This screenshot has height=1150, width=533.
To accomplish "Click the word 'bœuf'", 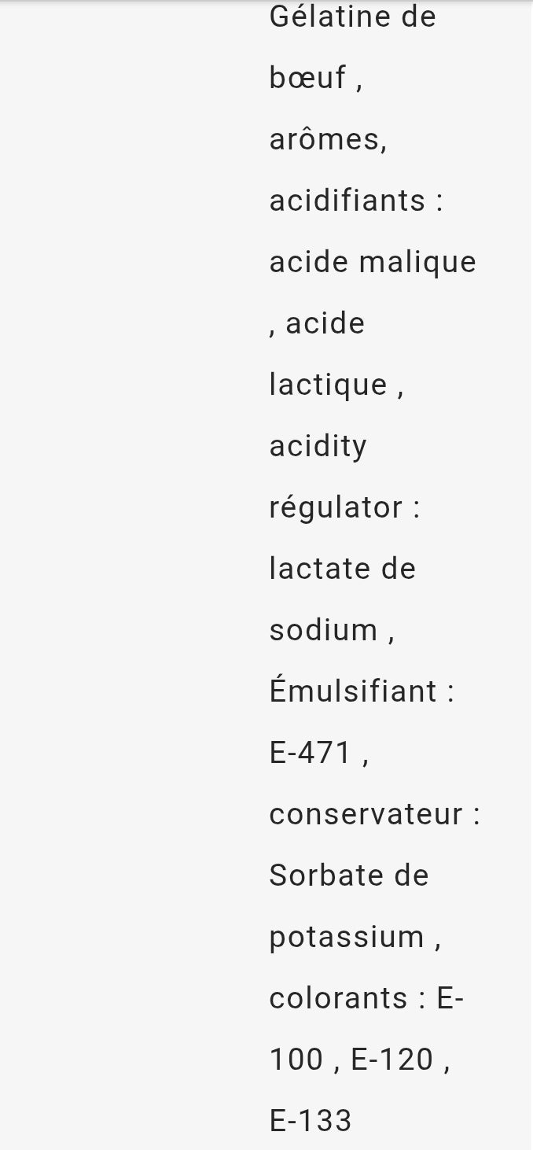I will tap(308, 77).
